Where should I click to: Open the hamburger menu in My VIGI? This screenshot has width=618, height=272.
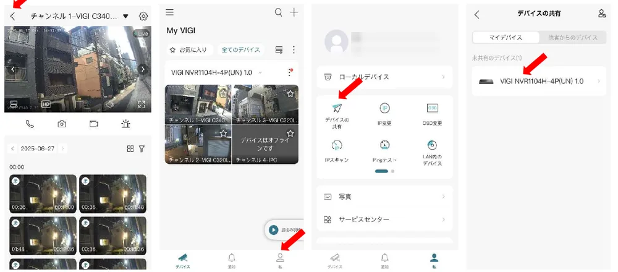[169, 12]
